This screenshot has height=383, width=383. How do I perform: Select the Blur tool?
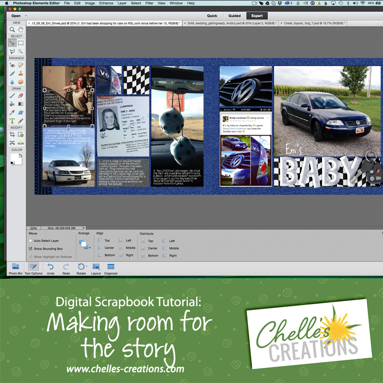(12, 82)
